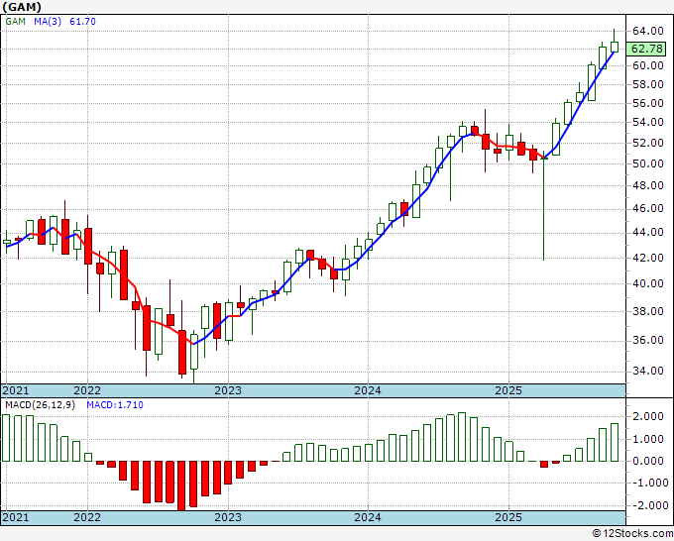Viewport: 674px width, 541px height.
Task: Click the 2025 label on price chart axis
Action: 508,390
